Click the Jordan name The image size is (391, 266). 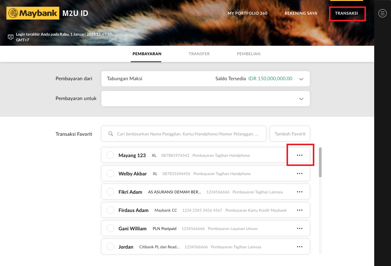click(x=126, y=247)
